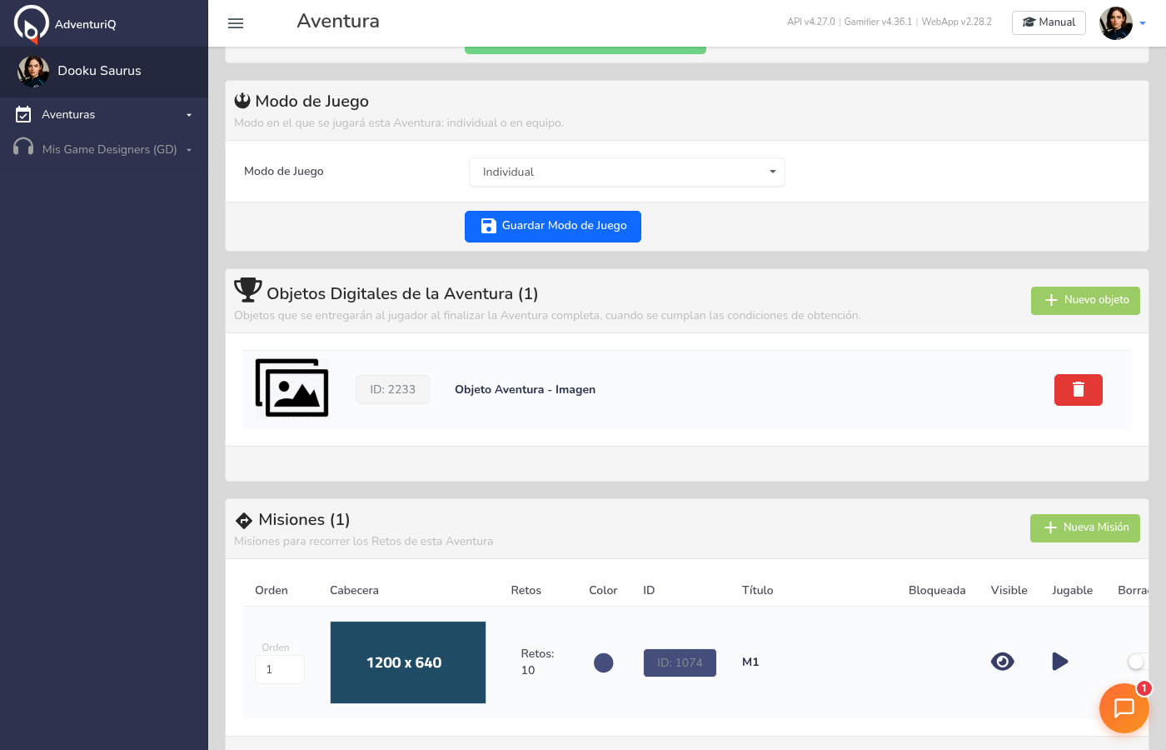Open the orange chat widget
This screenshot has width=1166, height=750.
tap(1124, 708)
